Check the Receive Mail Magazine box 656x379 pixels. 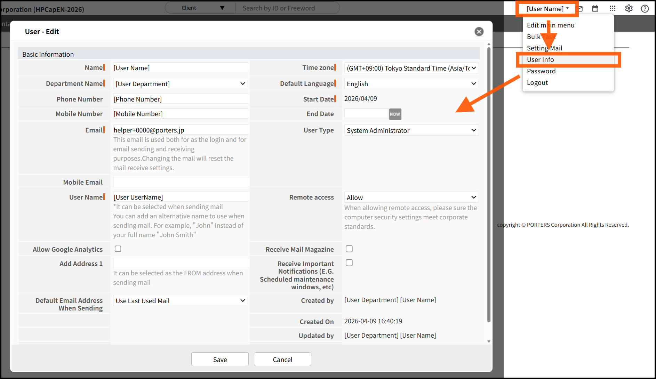(x=349, y=249)
